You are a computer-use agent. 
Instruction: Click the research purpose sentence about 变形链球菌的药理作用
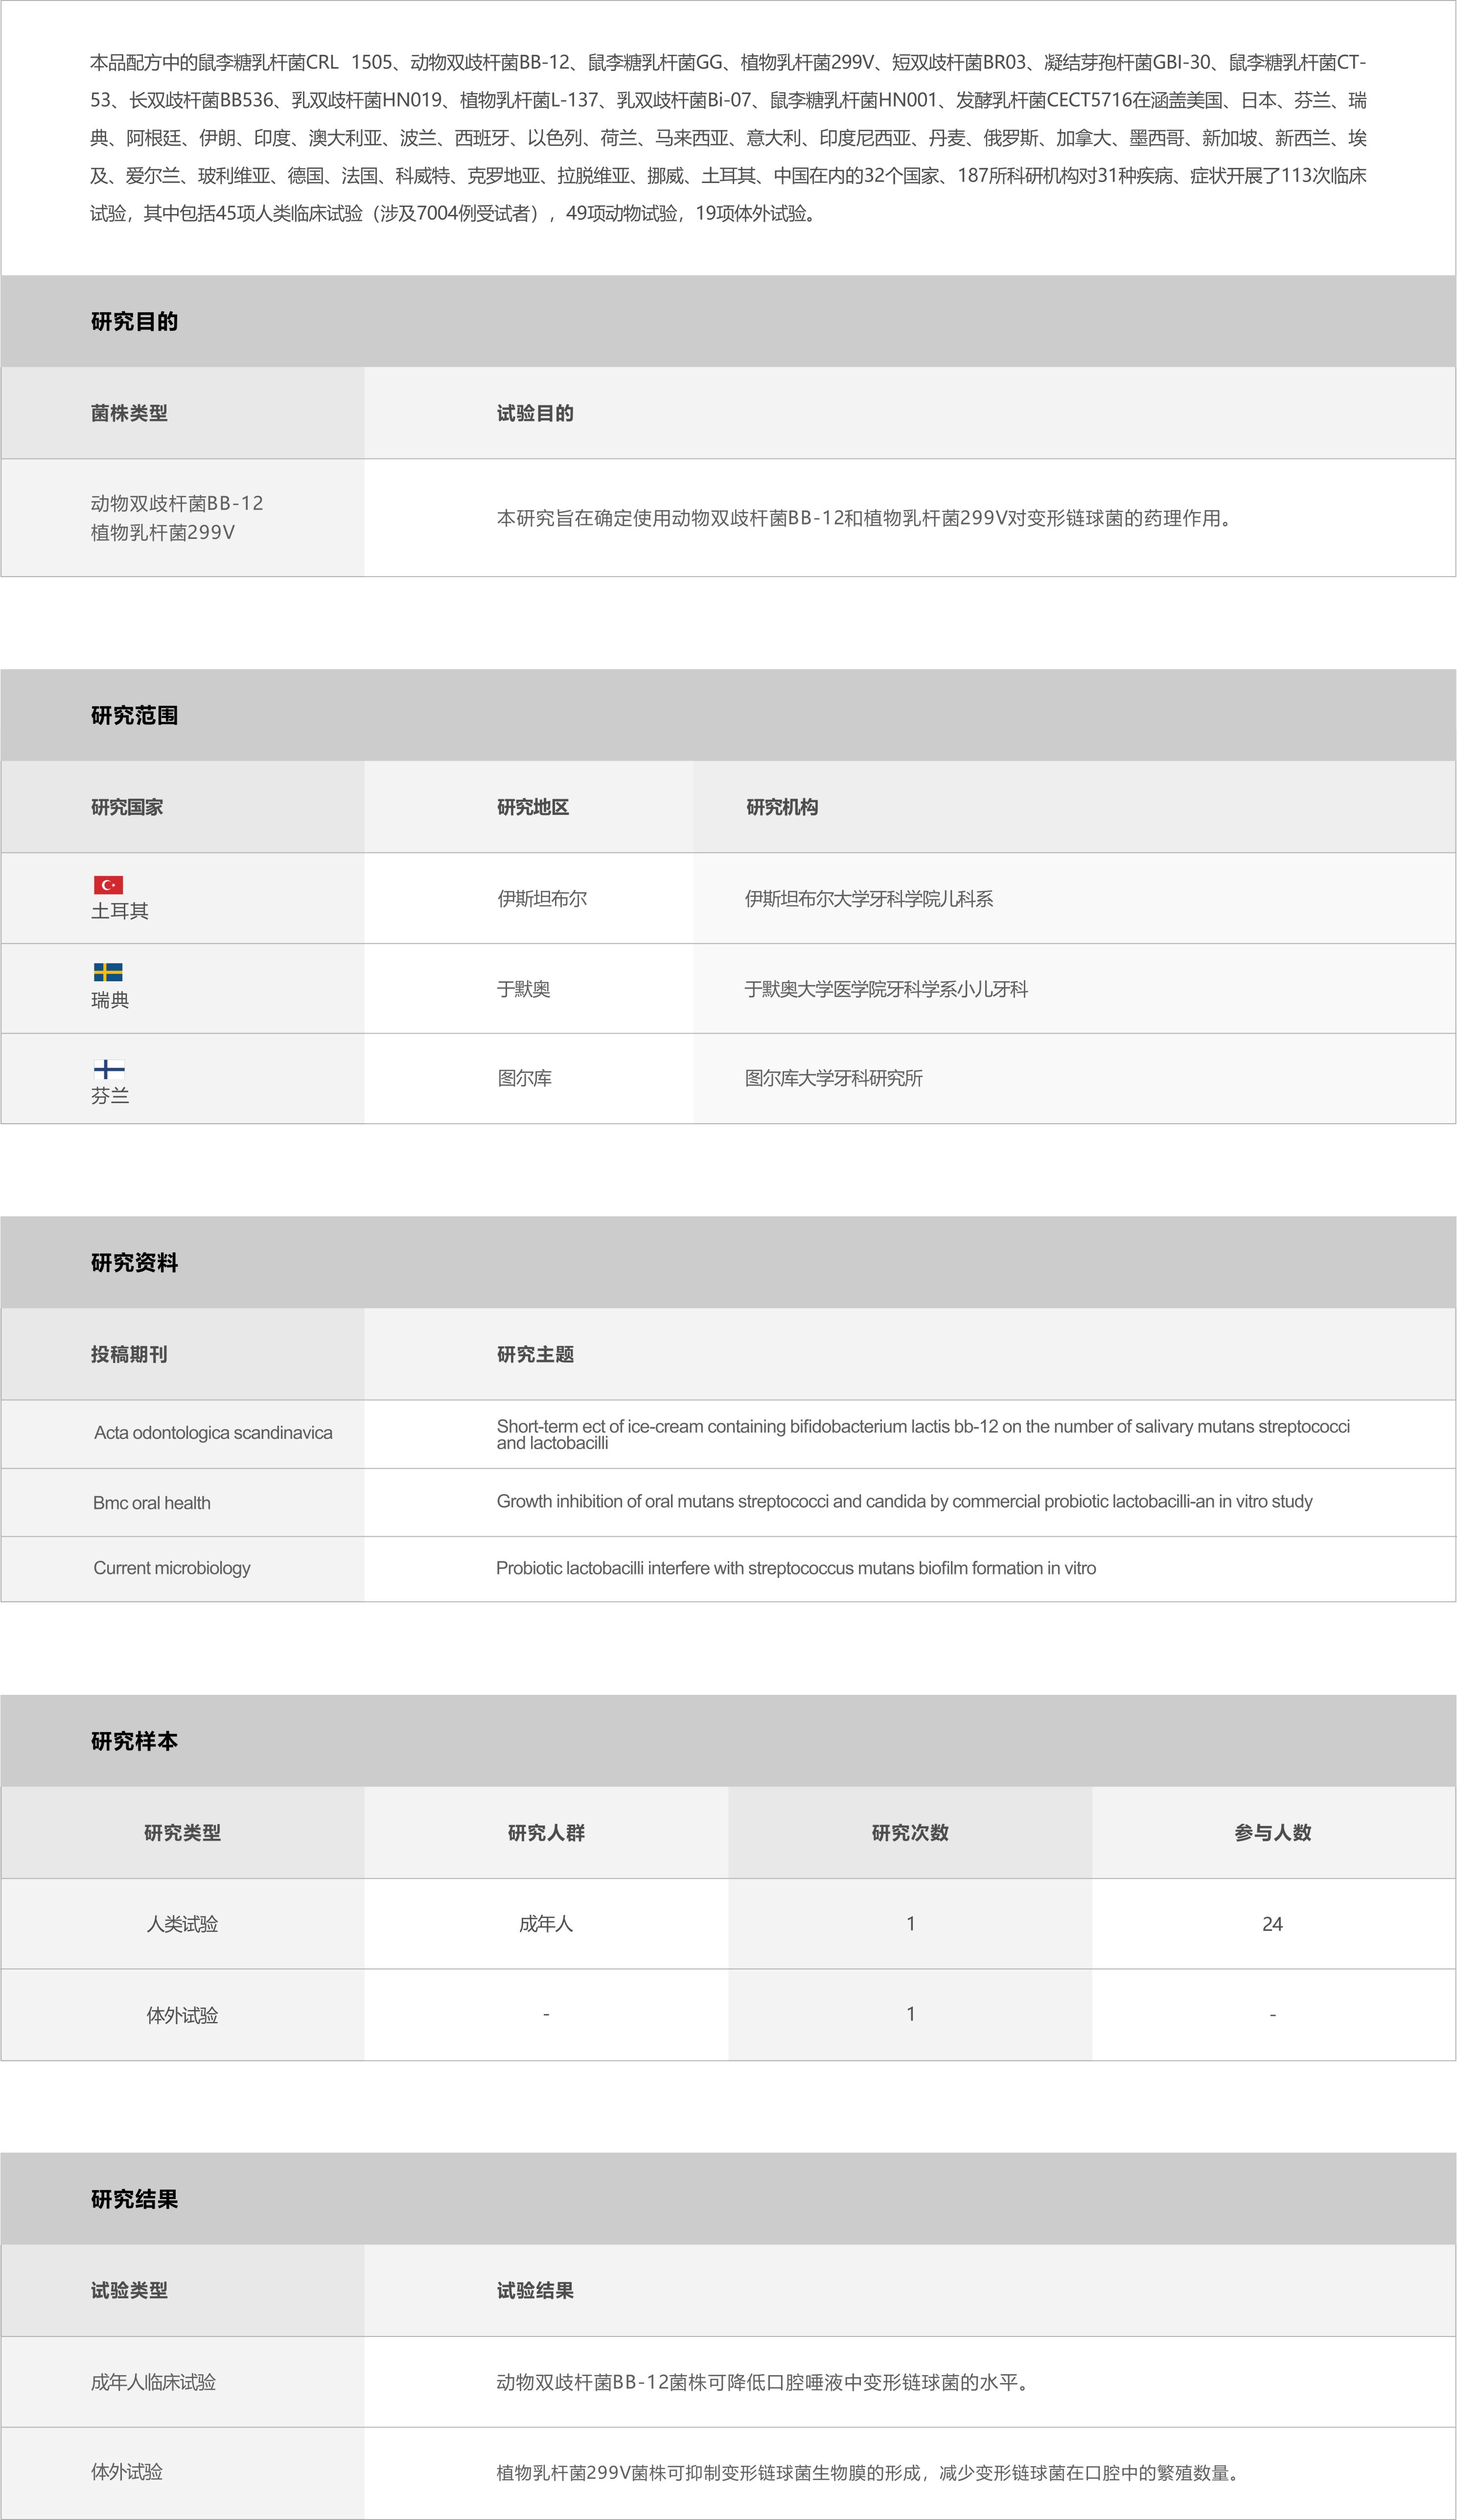point(866,518)
